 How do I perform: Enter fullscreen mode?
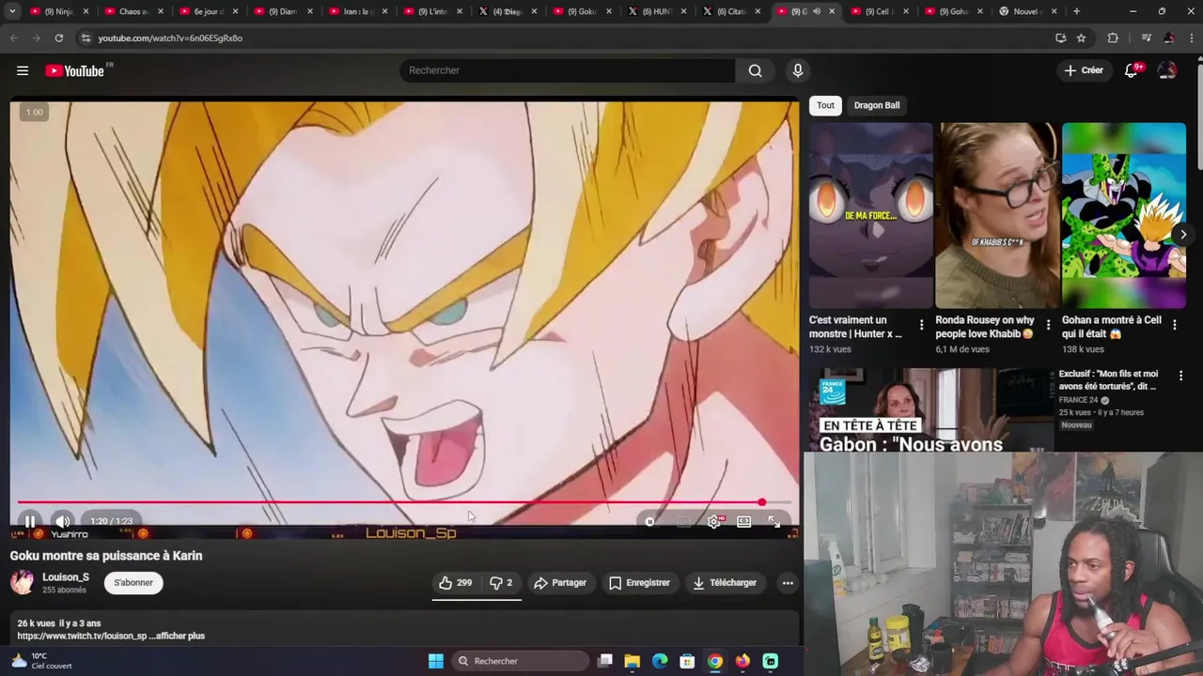(x=773, y=521)
